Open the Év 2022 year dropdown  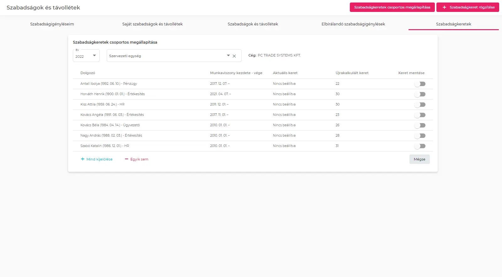click(x=86, y=56)
